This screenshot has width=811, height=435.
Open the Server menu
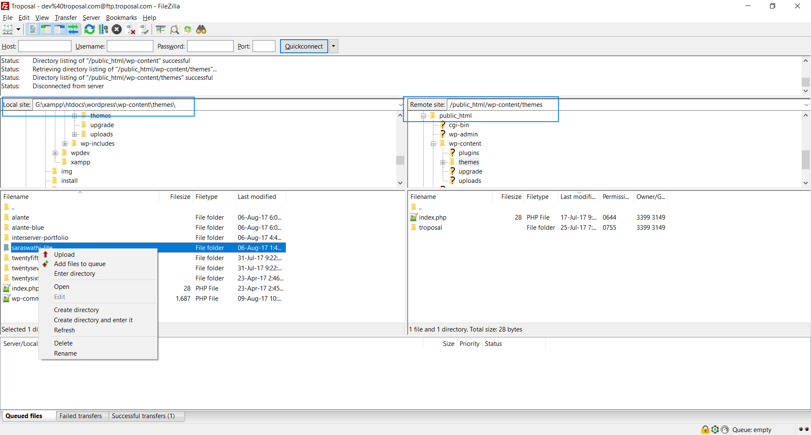click(91, 18)
